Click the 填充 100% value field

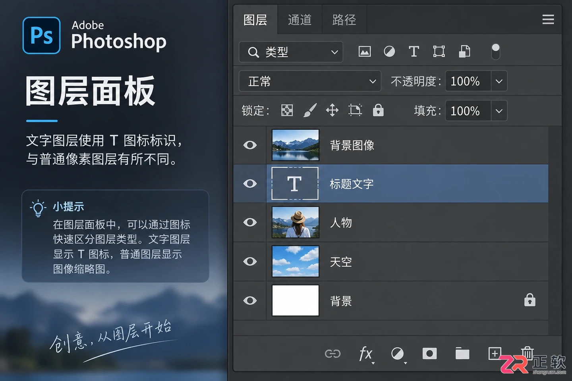(x=468, y=111)
